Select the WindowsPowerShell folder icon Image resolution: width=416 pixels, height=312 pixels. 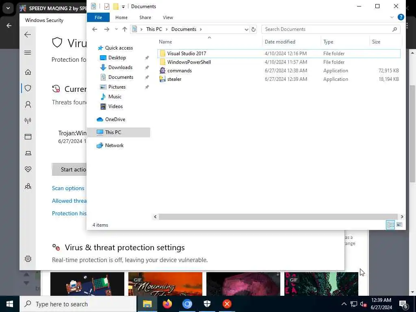[162, 62]
